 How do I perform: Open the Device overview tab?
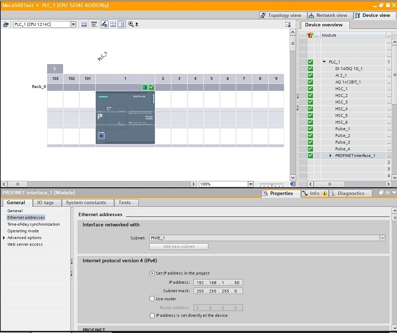(x=324, y=25)
